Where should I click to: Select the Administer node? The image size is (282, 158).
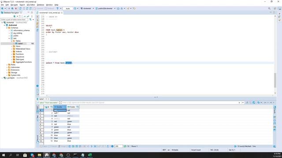(x=15, y=67)
